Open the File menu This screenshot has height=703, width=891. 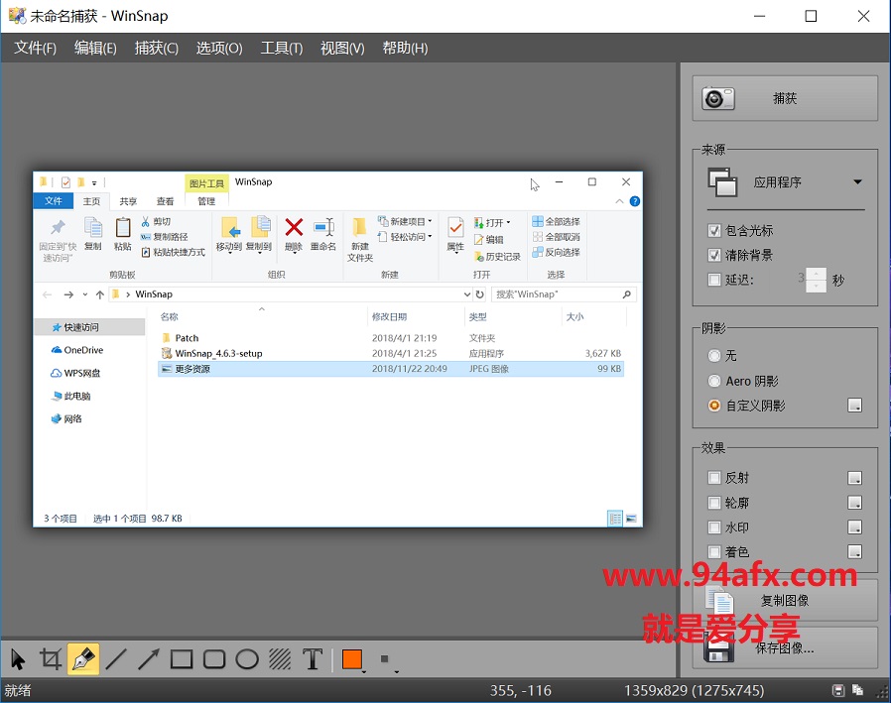pyautogui.click(x=36, y=48)
